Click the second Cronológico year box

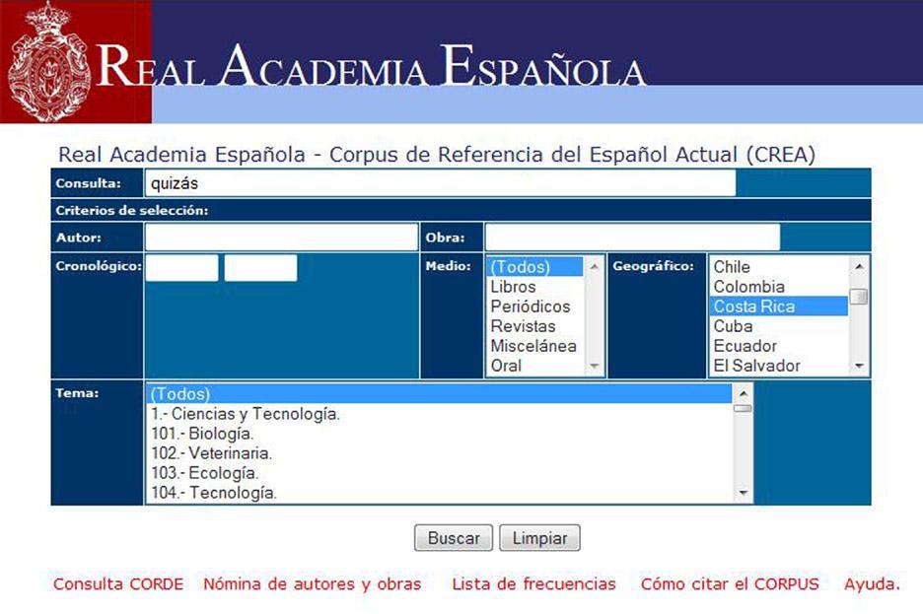point(260,268)
